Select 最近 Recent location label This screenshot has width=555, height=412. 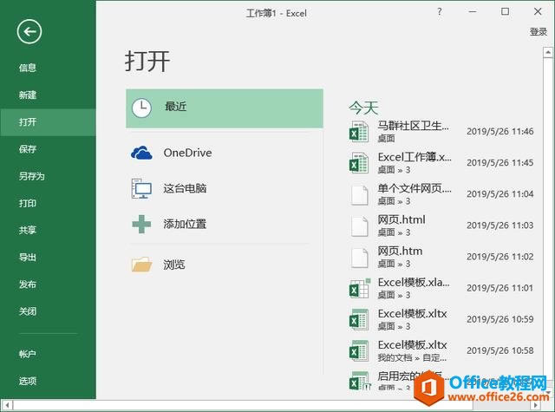pyautogui.click(x=175, y=106)
